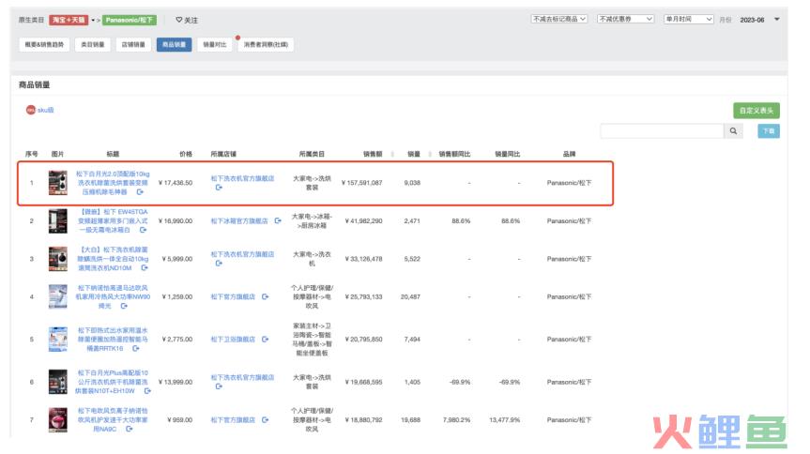810x454 pixels.
Task: Open external link icon beside row 3 shop name
Action: click(219, 264)
